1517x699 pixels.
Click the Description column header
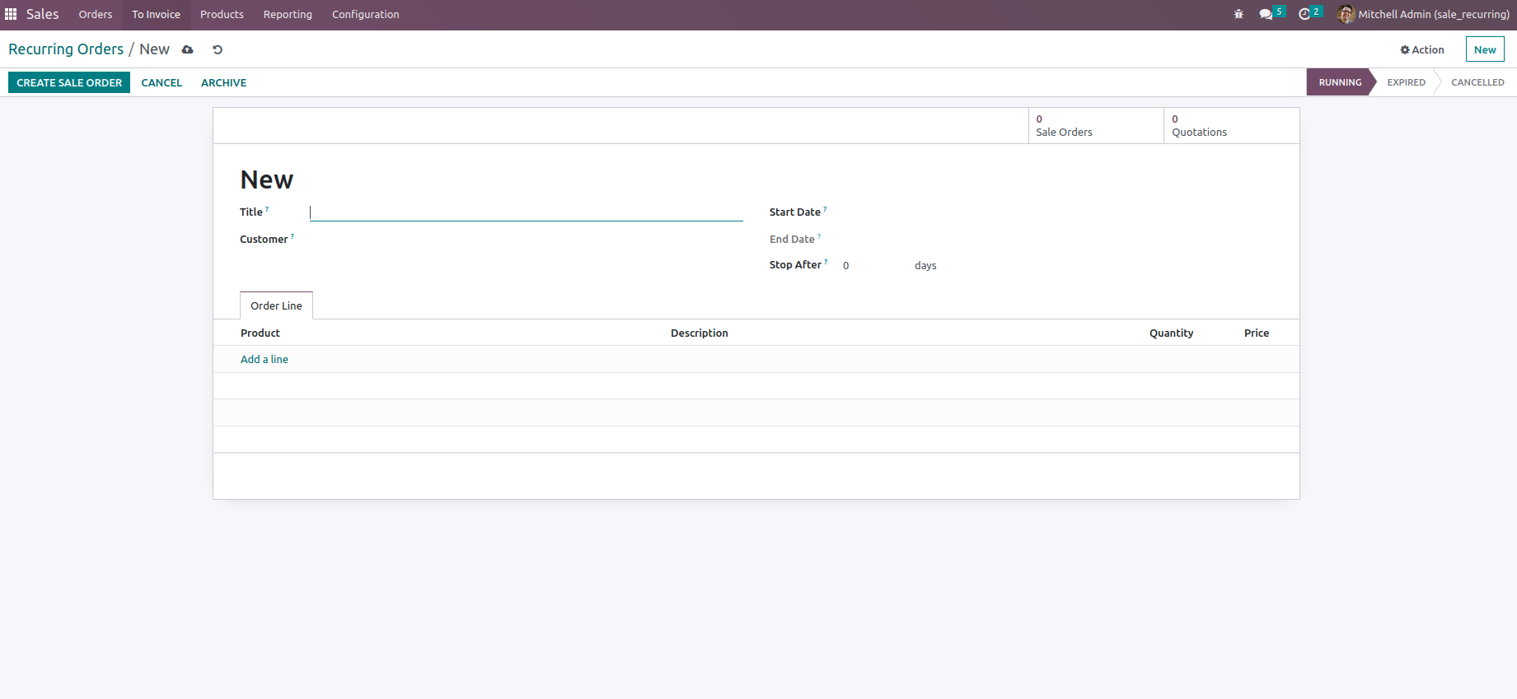pos(700,333)
